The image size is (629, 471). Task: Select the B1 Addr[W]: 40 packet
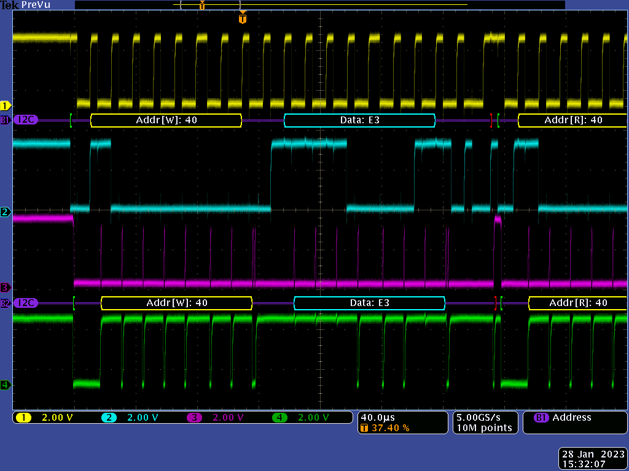pos(166,120)
